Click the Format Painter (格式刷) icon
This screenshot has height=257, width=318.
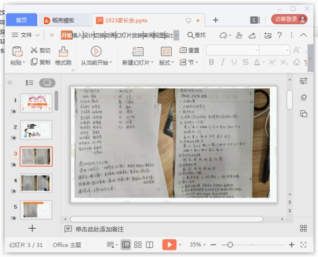click(x=63, y=51)
